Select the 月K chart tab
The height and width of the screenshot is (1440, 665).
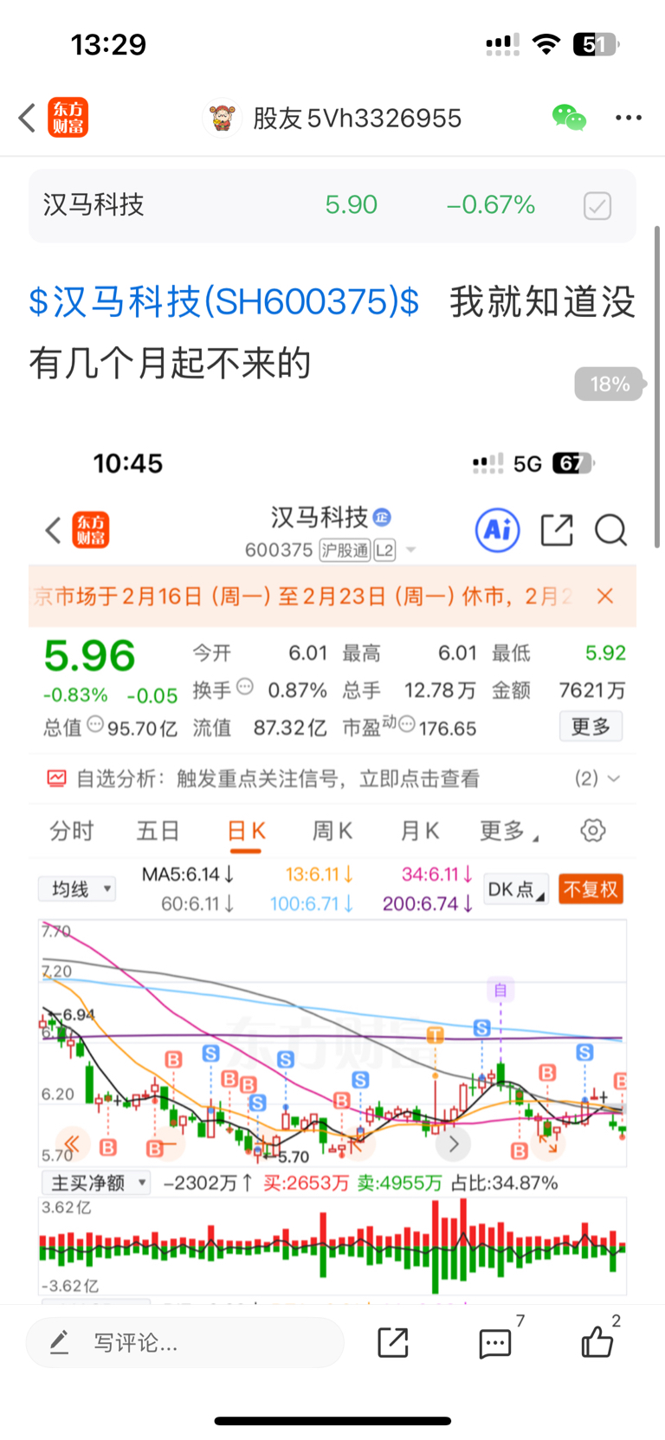pyautogui.click(x=419, y=831)
